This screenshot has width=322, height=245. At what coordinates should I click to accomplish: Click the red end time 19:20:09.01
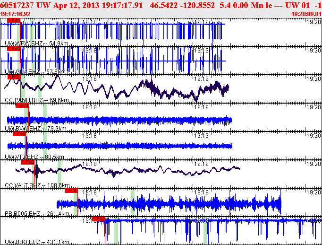point(307,14)
